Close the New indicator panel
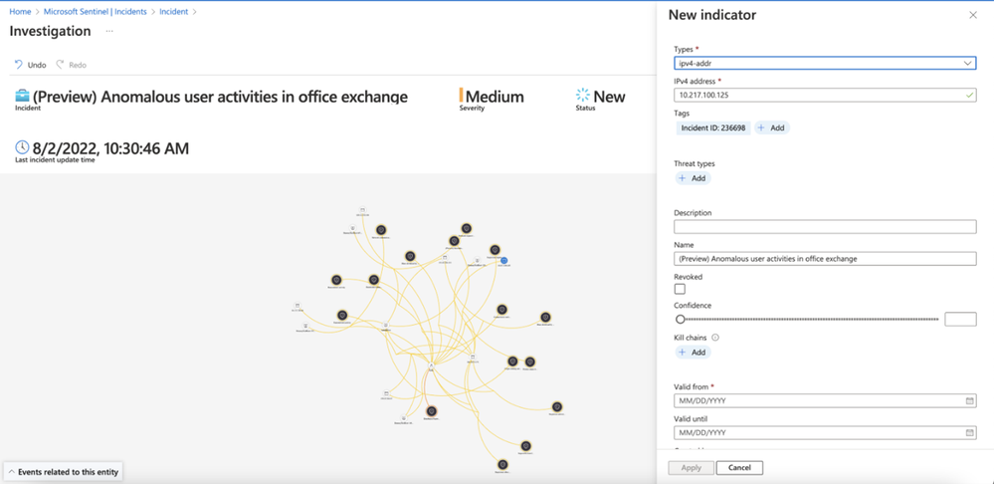 pos(973,15)
